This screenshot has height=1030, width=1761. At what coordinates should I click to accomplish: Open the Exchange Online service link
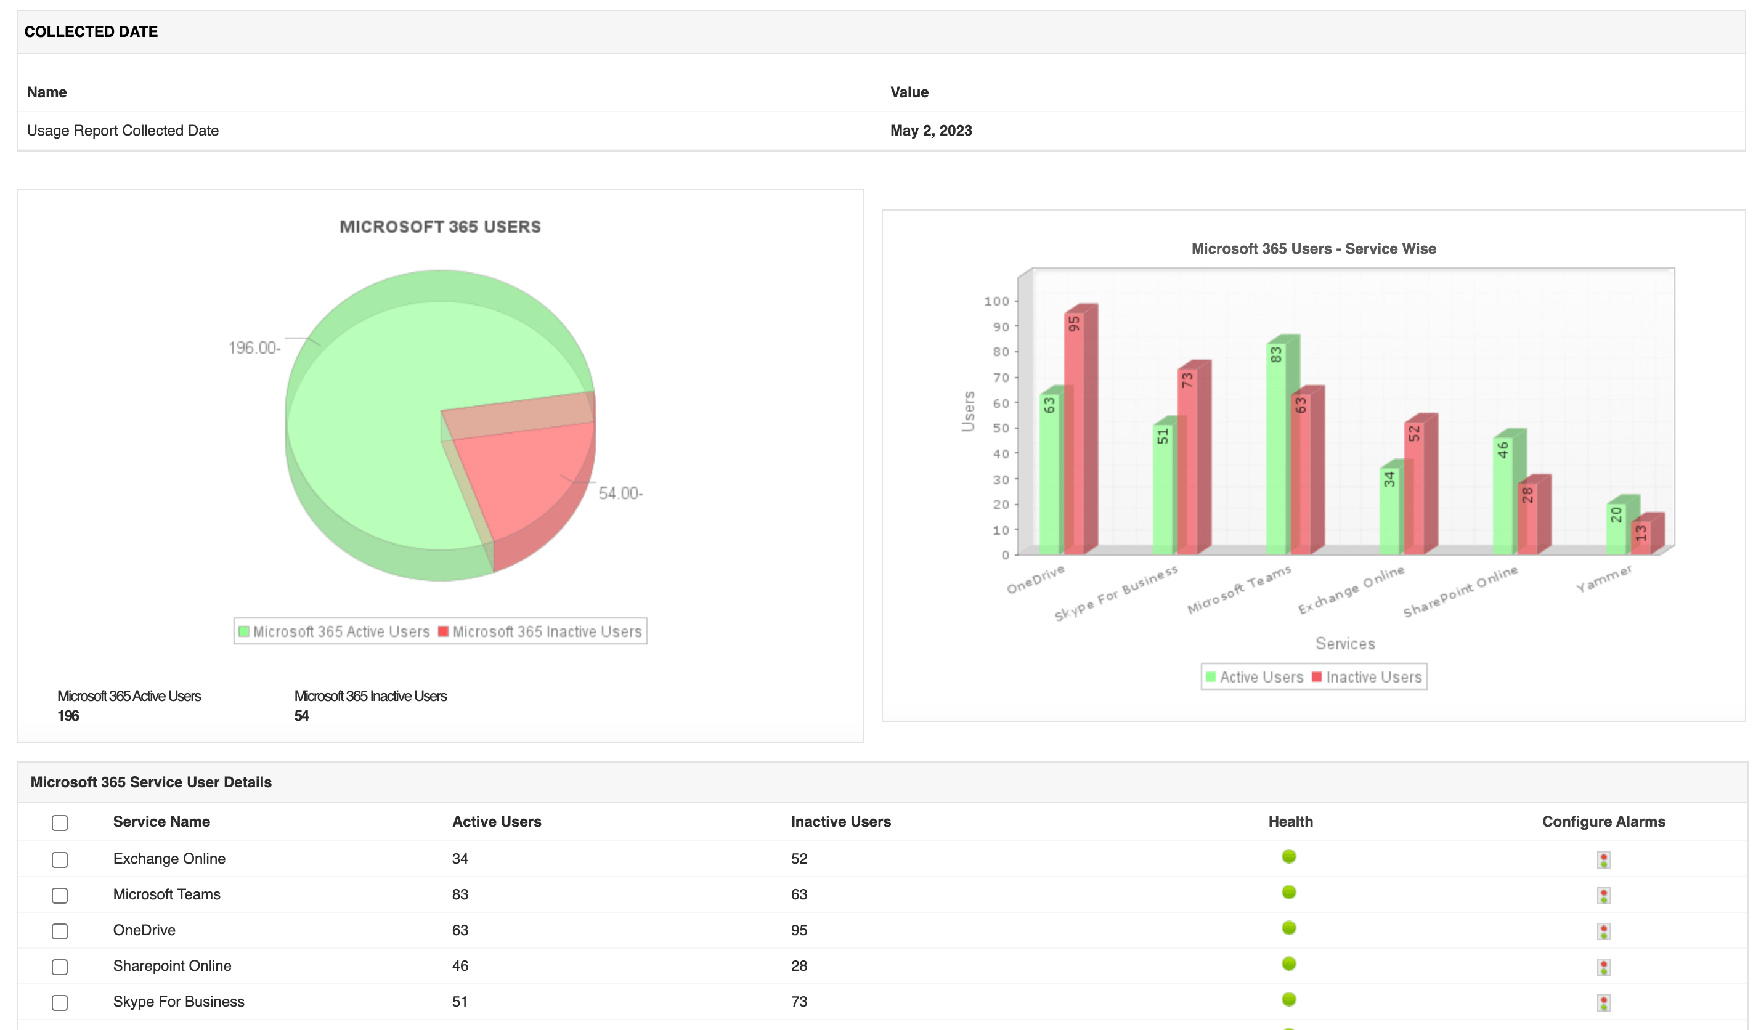click(169, 858)
